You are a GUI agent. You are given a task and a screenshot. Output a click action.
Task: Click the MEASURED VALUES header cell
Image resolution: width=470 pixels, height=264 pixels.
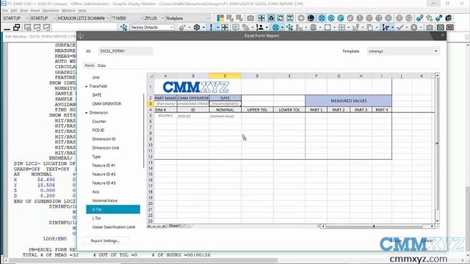(x=348, y=101)
